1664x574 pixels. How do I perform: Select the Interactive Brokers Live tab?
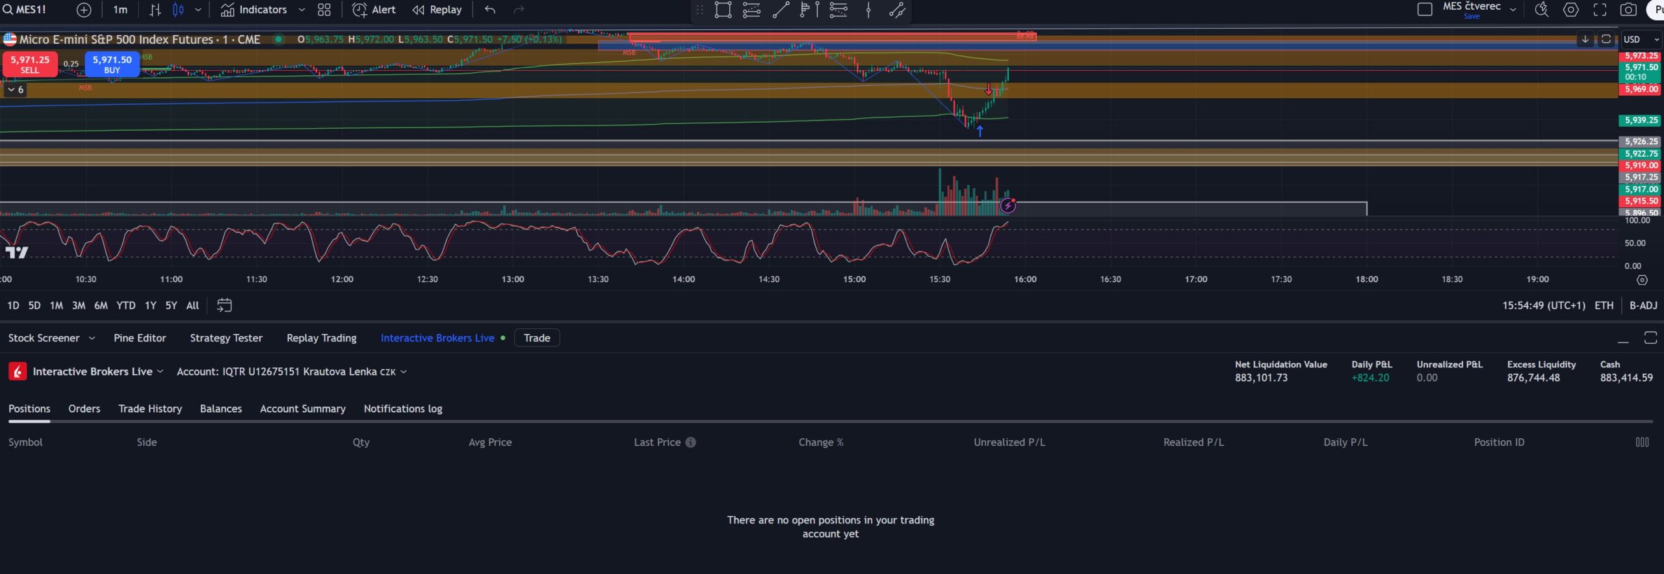click(x=438, y=338)
